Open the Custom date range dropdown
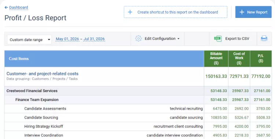Screen dimensions: 275x139 pyautogui.click(x=29, y=40)
